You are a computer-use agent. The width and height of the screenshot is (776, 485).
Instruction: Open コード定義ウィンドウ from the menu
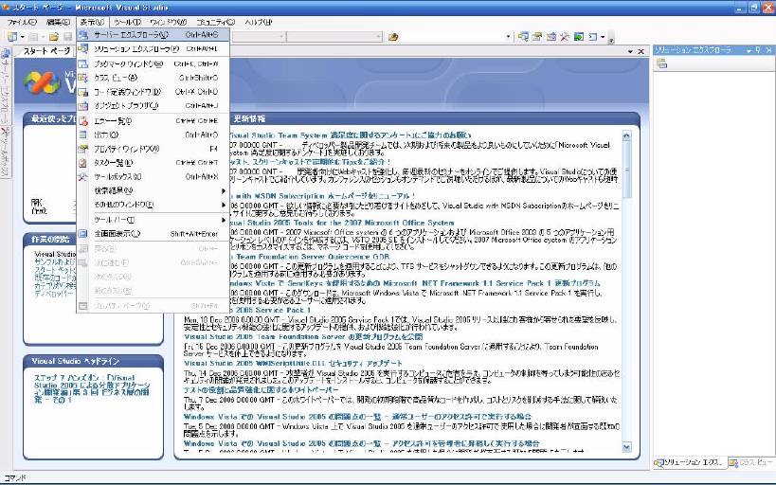tap(153, 92)
